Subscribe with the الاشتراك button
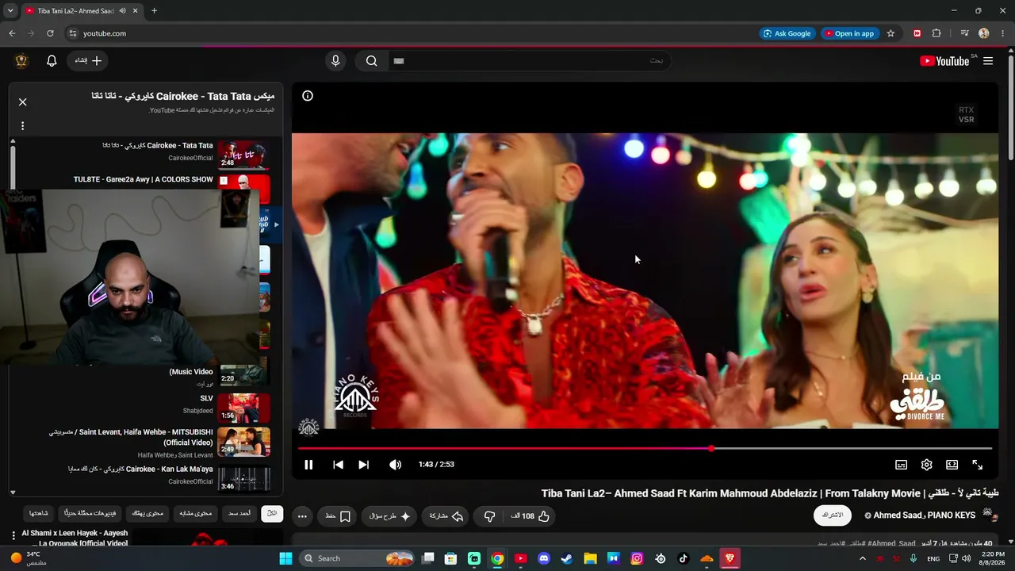Image resolution: width=1015 pixels, height=571 pixels. pos(833,515)
